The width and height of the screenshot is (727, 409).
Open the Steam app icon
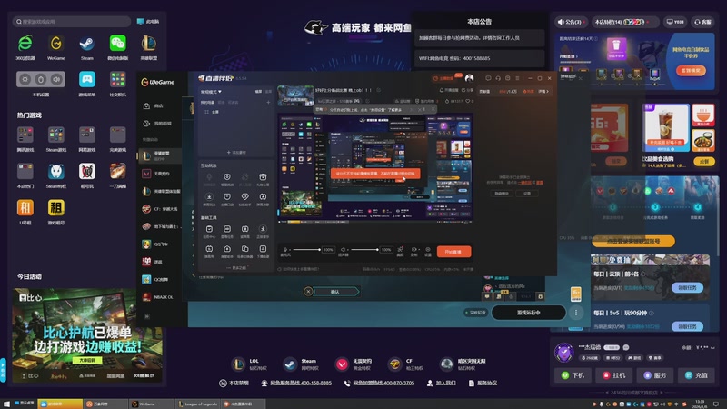point(86,44)
